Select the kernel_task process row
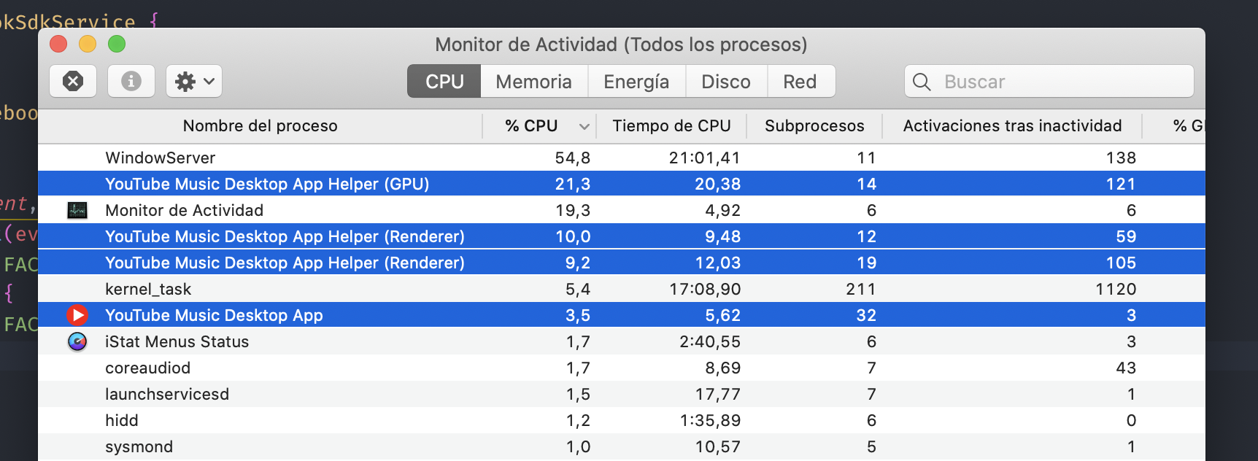Image resolution: width=1258 pixels, height=461 pixels. click(292, 288)
